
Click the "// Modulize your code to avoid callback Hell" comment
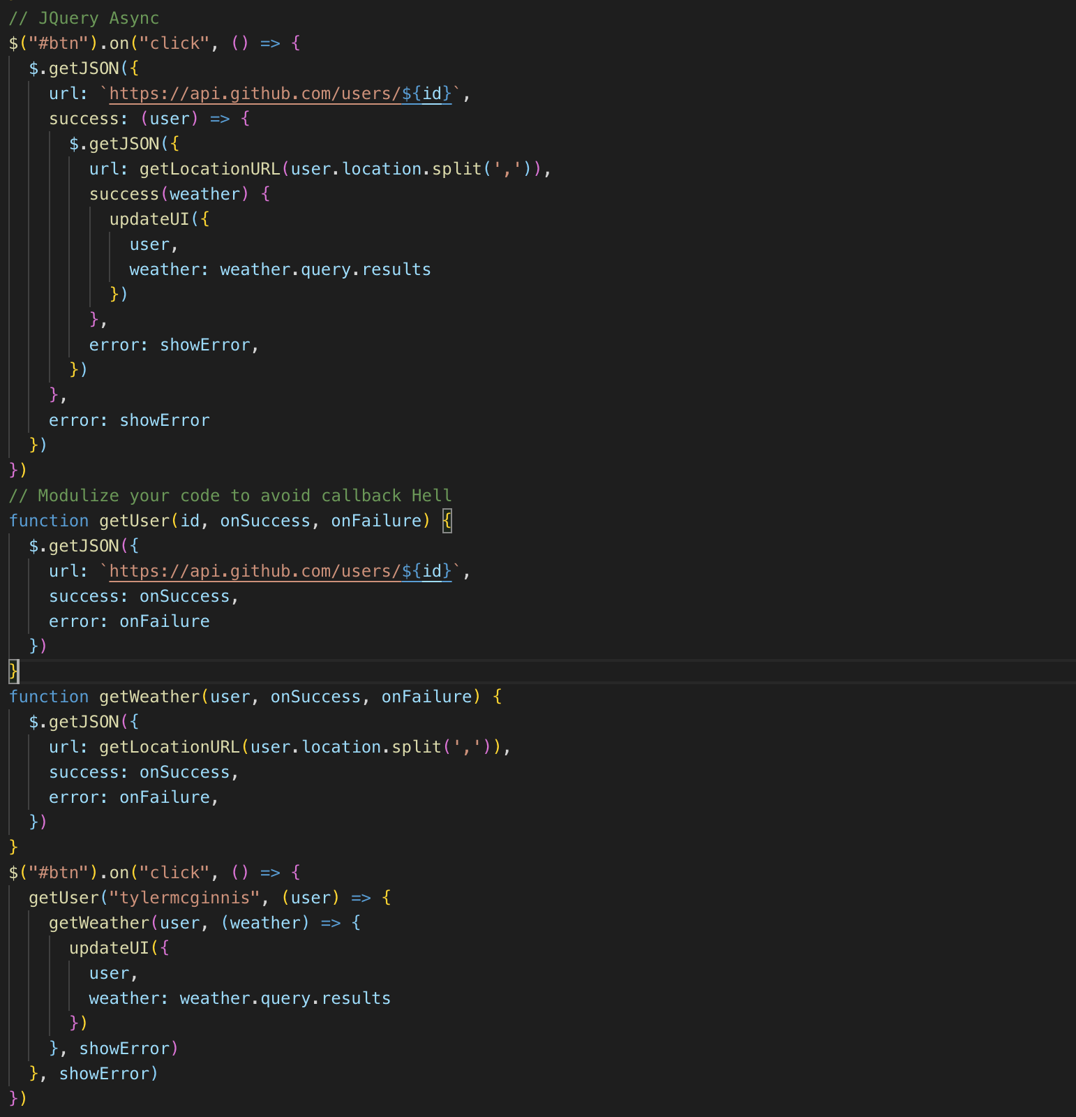(230, 496)
